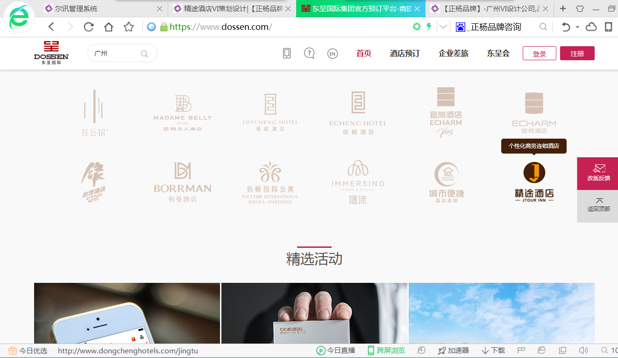618x358 pixels.
Task: Open the mobile app phone icon in site header
Action: click(287, 53)
